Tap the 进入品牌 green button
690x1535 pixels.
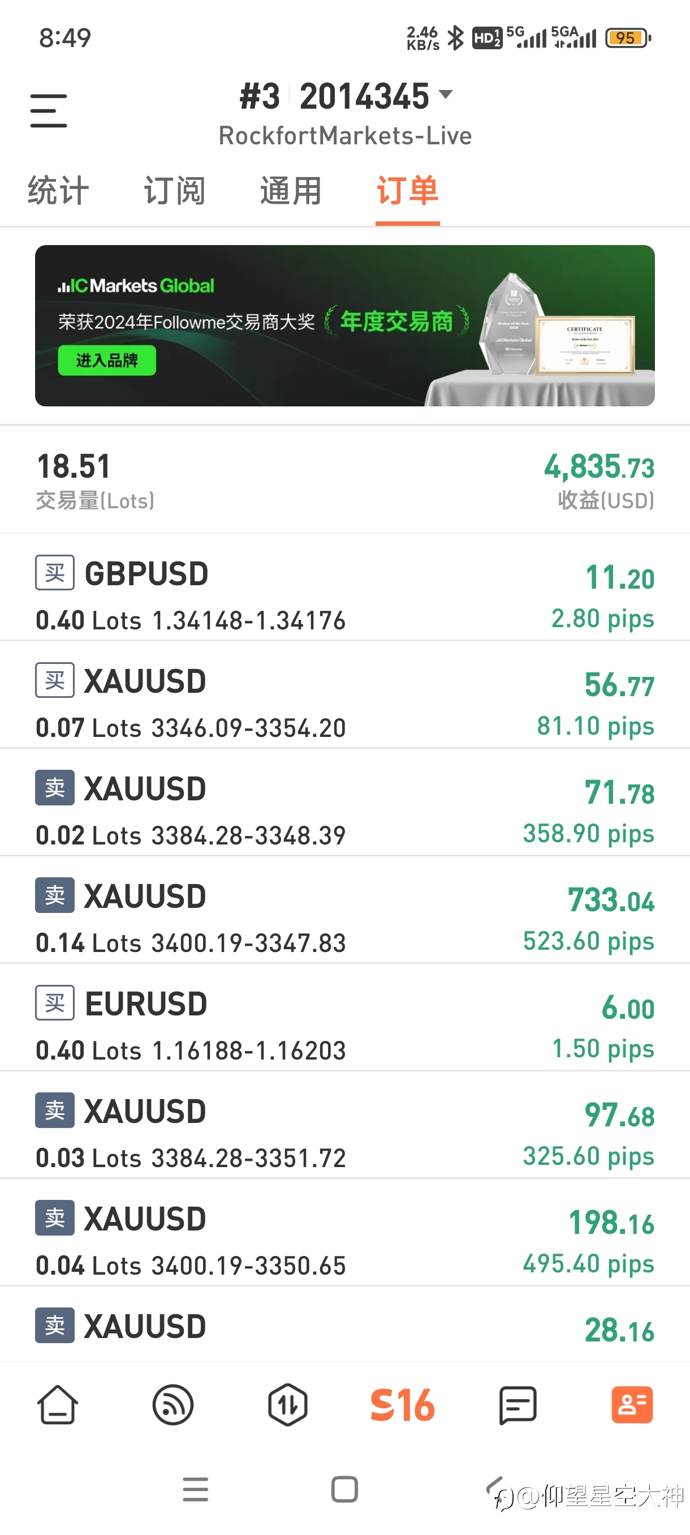(x=107, y=360)
